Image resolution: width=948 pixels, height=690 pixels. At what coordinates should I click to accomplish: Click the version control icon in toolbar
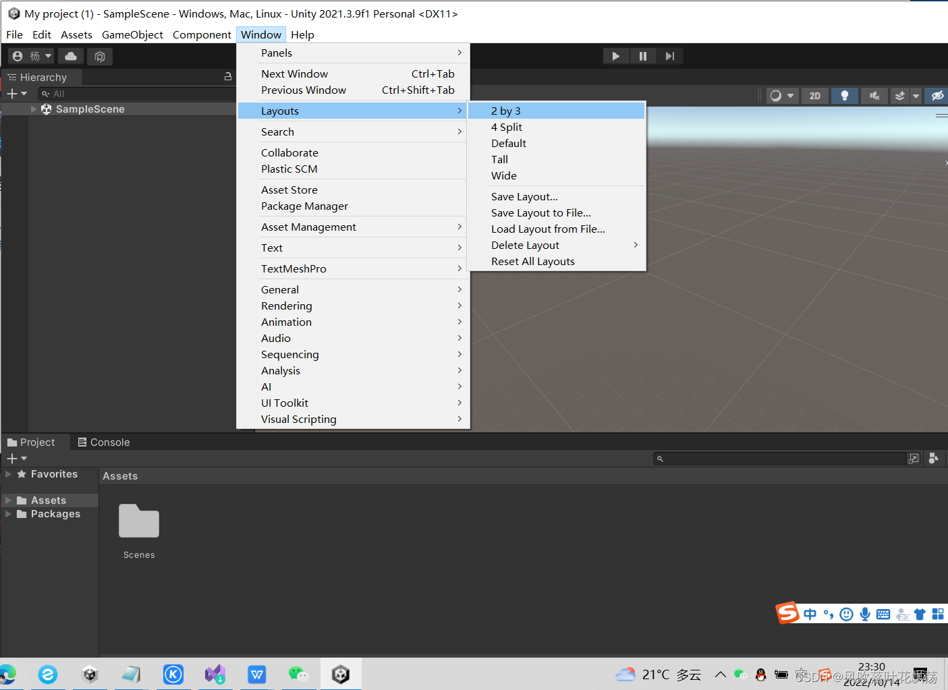pos(100,57)
